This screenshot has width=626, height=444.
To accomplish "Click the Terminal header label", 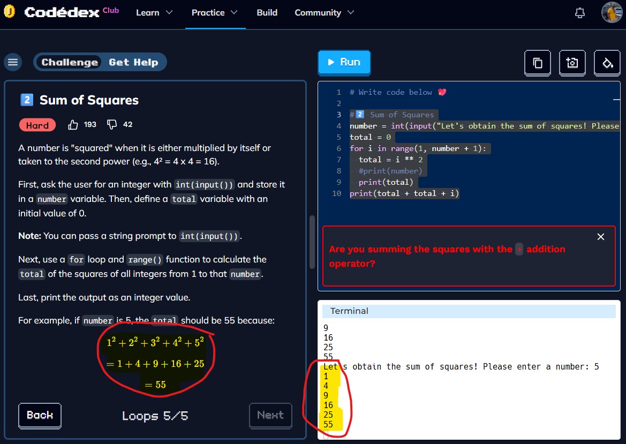I will coord(349,311).
